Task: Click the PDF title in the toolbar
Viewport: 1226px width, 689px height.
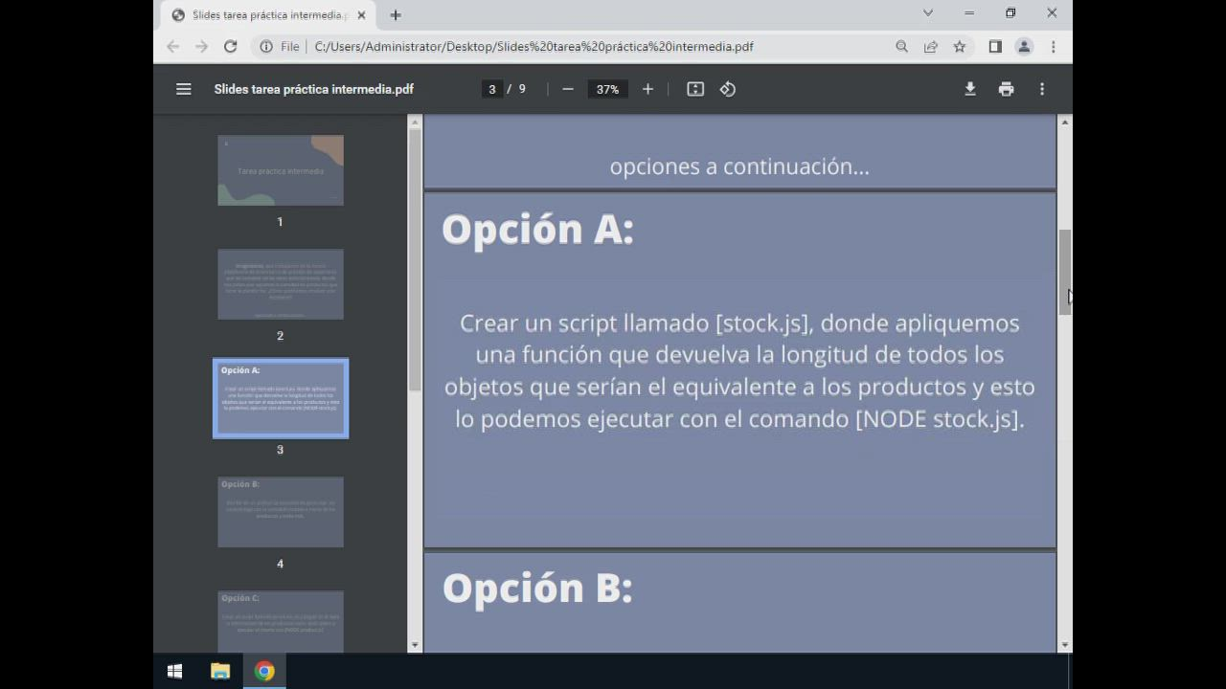Action: (314, 89)
